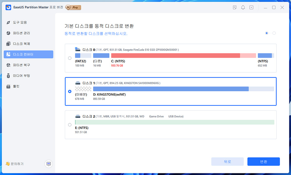Click the 디스크 2 drive icon
291x175 pixels.
78,116
